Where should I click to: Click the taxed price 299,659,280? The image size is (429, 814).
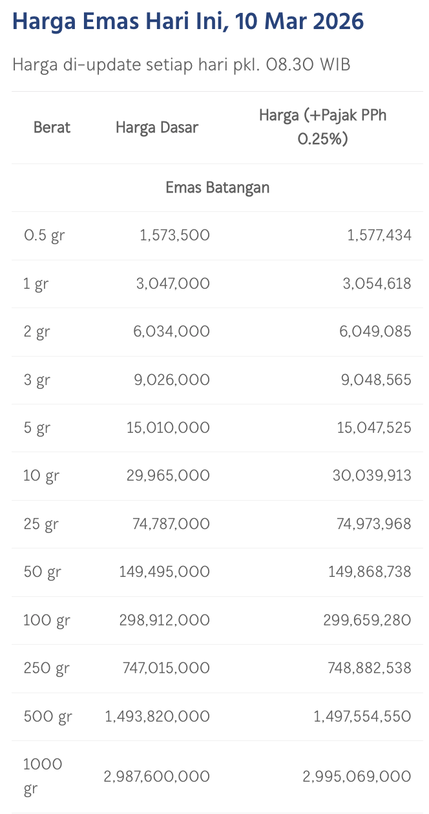pyautogui.click(x=367, y=620)
